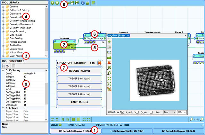Click the lower green four-arrow fit icon in viewer

(109, 84)
